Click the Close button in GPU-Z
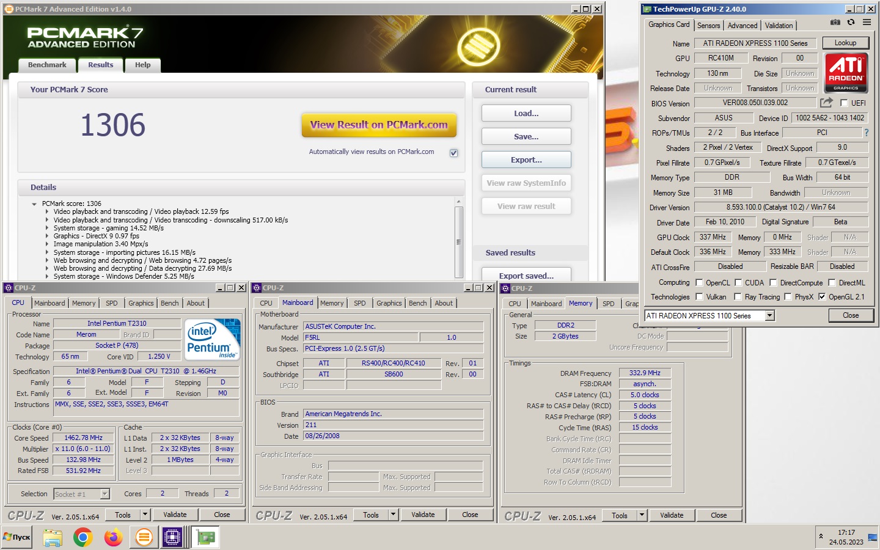 [x=851, y=315]
